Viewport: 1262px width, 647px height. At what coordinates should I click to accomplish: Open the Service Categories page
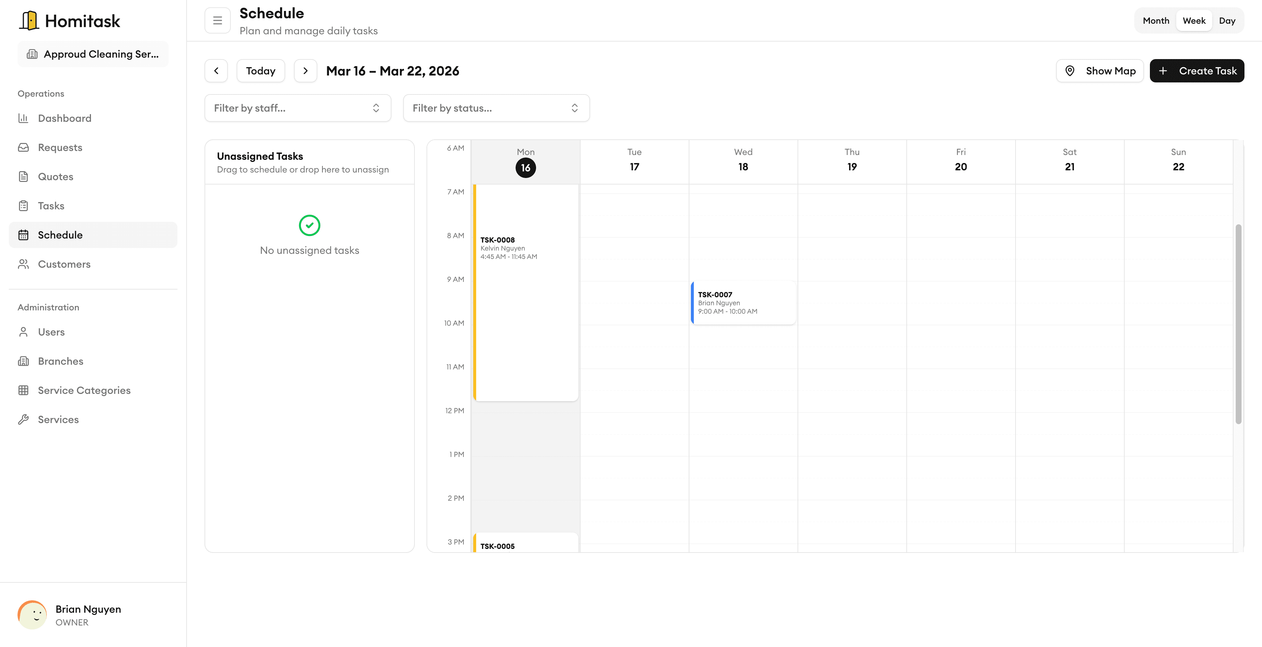(x=84, y=390)
